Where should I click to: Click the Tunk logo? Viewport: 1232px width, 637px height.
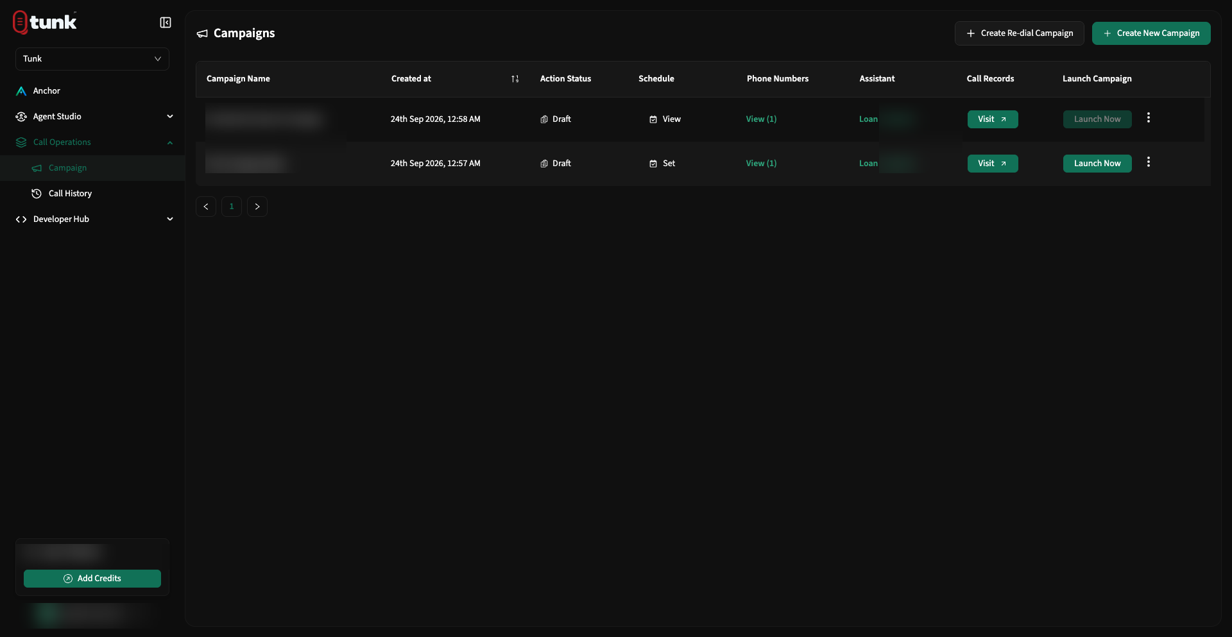(44, 22)
